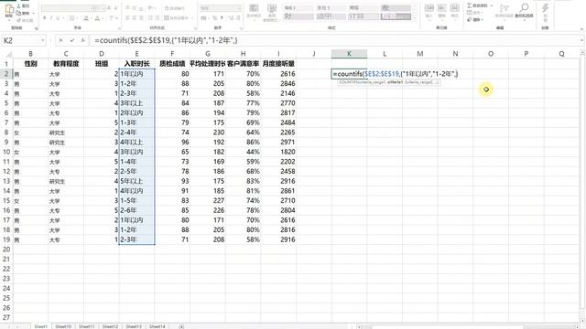
Task: Click the Cancel X button in formula bar
Action: point(61,40)
